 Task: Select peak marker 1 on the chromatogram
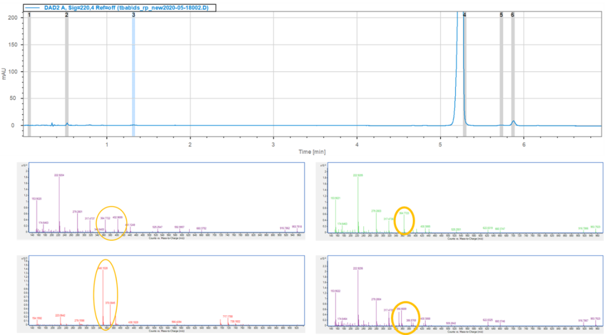point(29,74)
